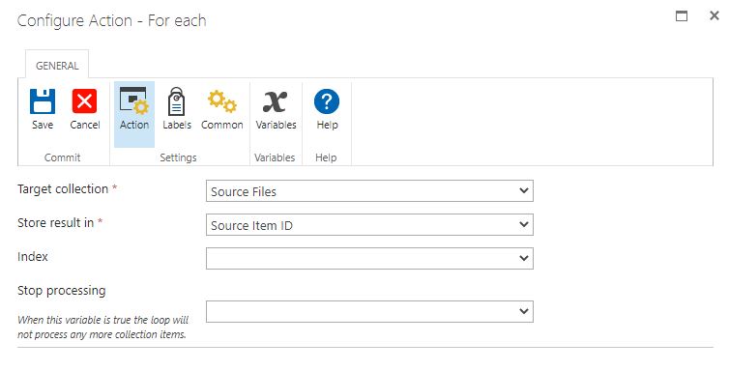This screenshot has height=371, width=729.
Task: Click the Save label text
Action: click(43, 125)
